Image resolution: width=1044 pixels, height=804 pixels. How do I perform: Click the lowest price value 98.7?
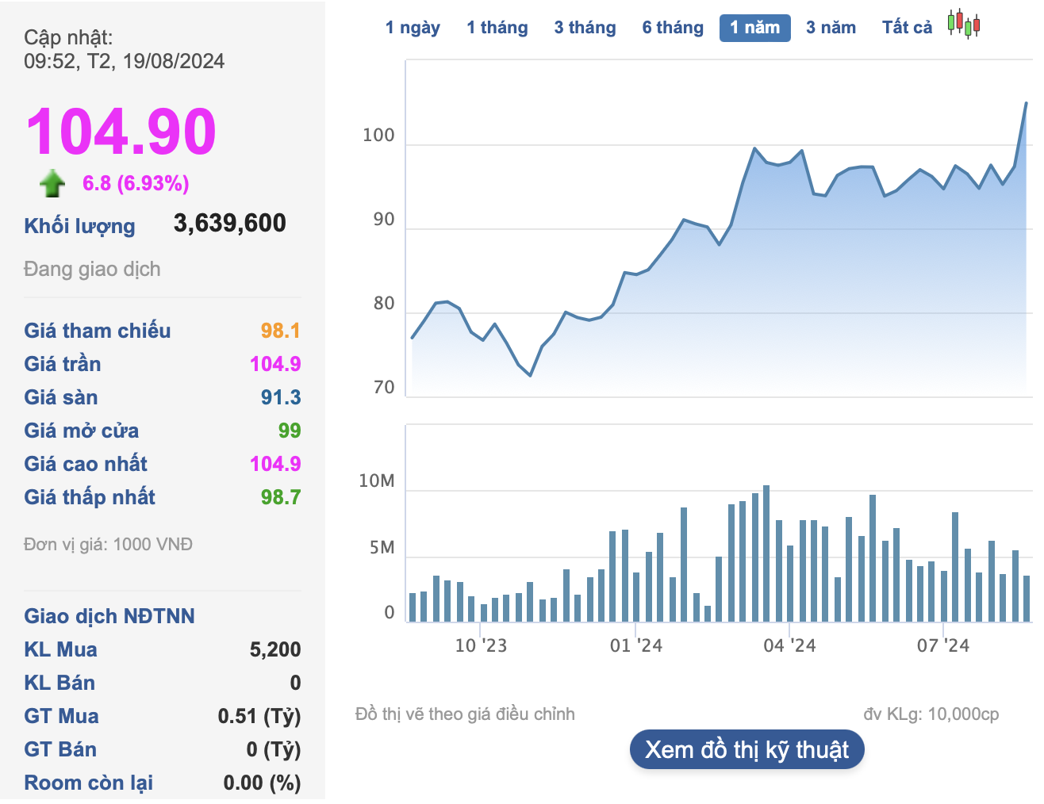click(281, 497)
